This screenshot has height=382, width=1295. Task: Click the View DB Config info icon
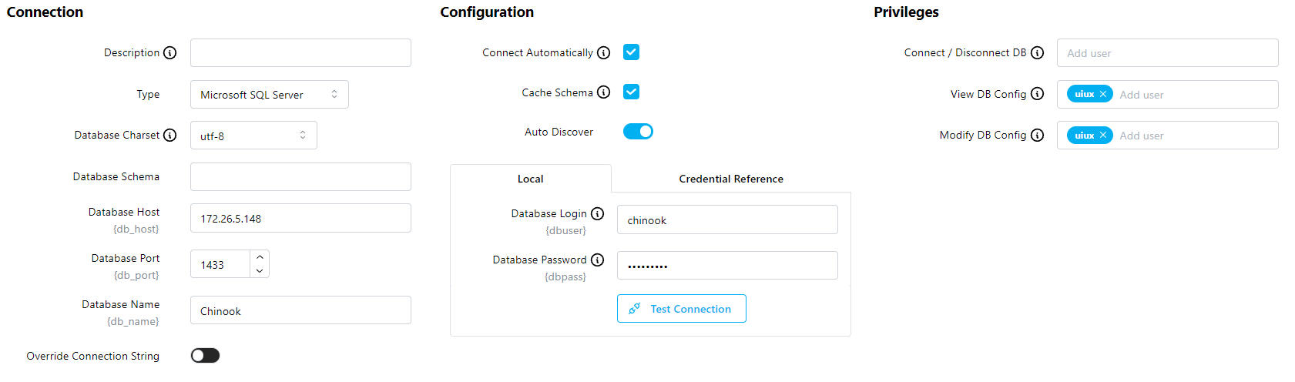point(1038,94)
